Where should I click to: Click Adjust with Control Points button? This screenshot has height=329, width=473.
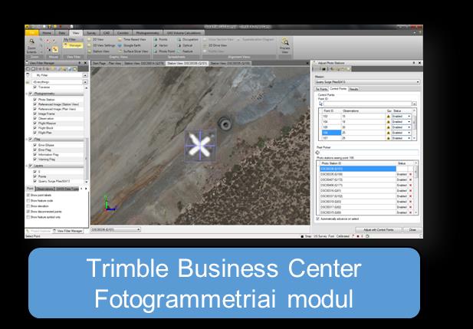point(378,230)
